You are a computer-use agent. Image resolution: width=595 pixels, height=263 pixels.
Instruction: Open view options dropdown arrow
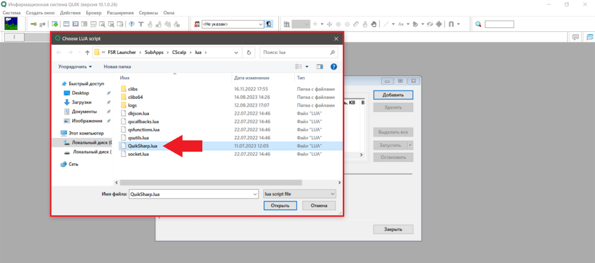coord(307,67)
